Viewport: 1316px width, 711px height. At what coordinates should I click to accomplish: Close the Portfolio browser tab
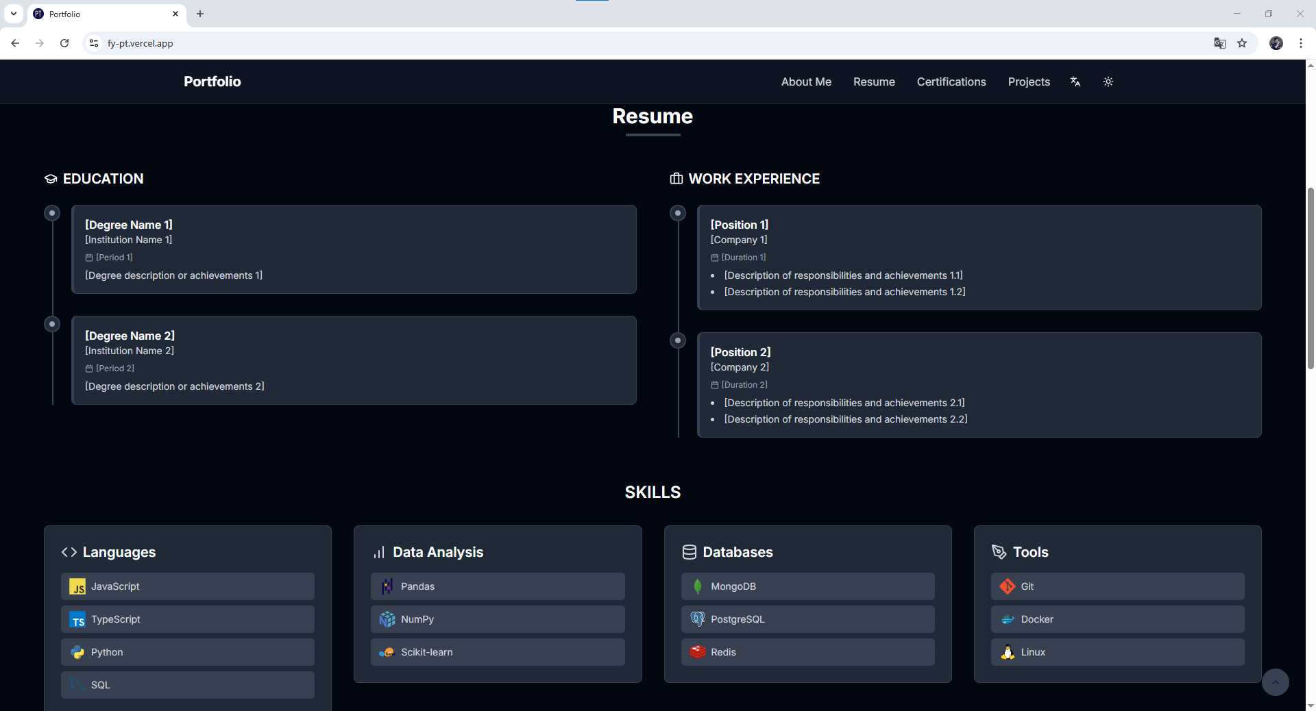click(175, 14)
